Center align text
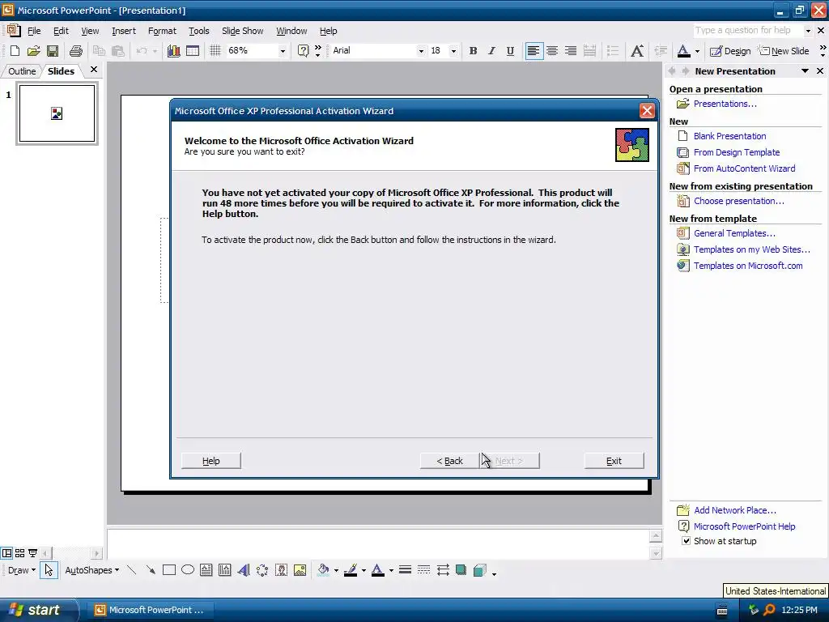Screen dimensions: 829x622 pyautogui.click(x=552, y=51)
